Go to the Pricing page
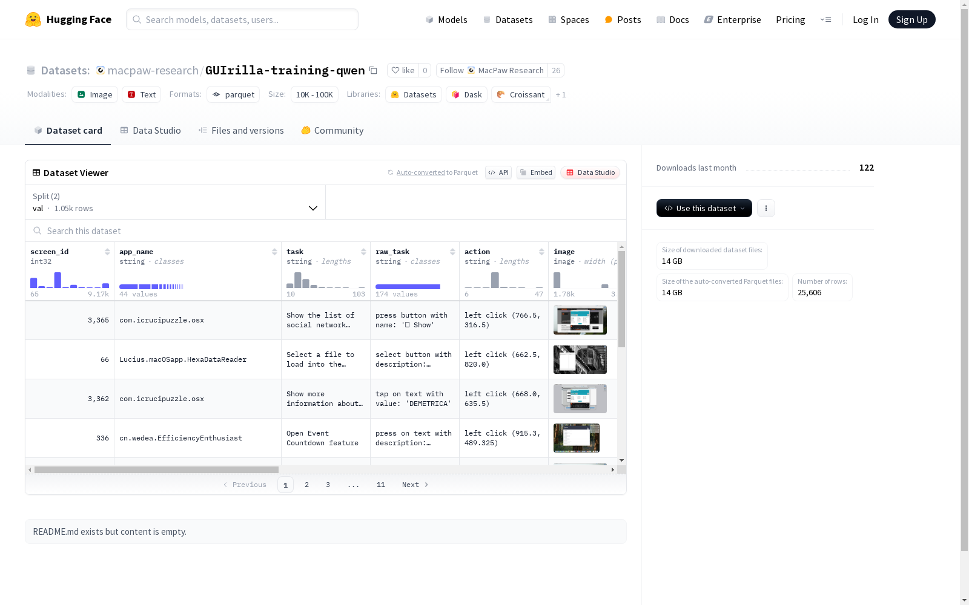Image resolution: width=969 pixels, height=605 pixels. click(x=790, y=19)
